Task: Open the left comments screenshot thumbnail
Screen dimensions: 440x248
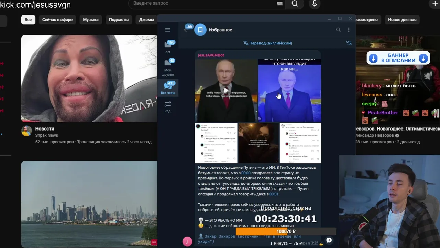Action: (216, 143)
